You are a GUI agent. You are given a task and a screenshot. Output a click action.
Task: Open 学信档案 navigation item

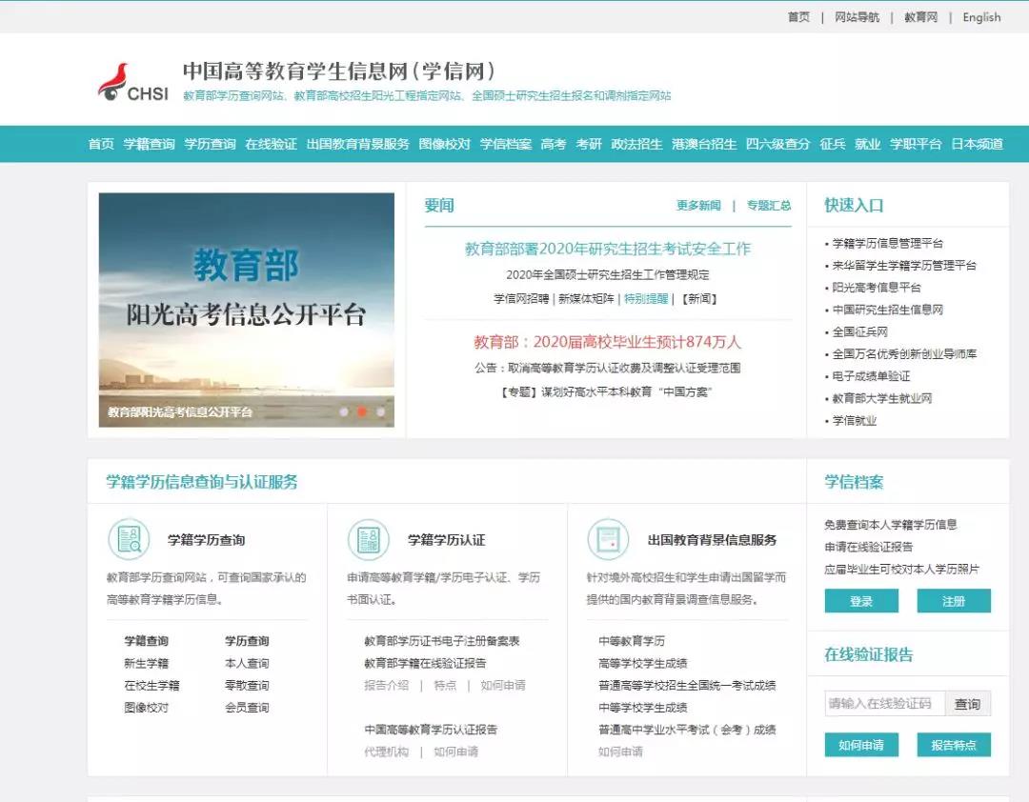coord(505,144)
